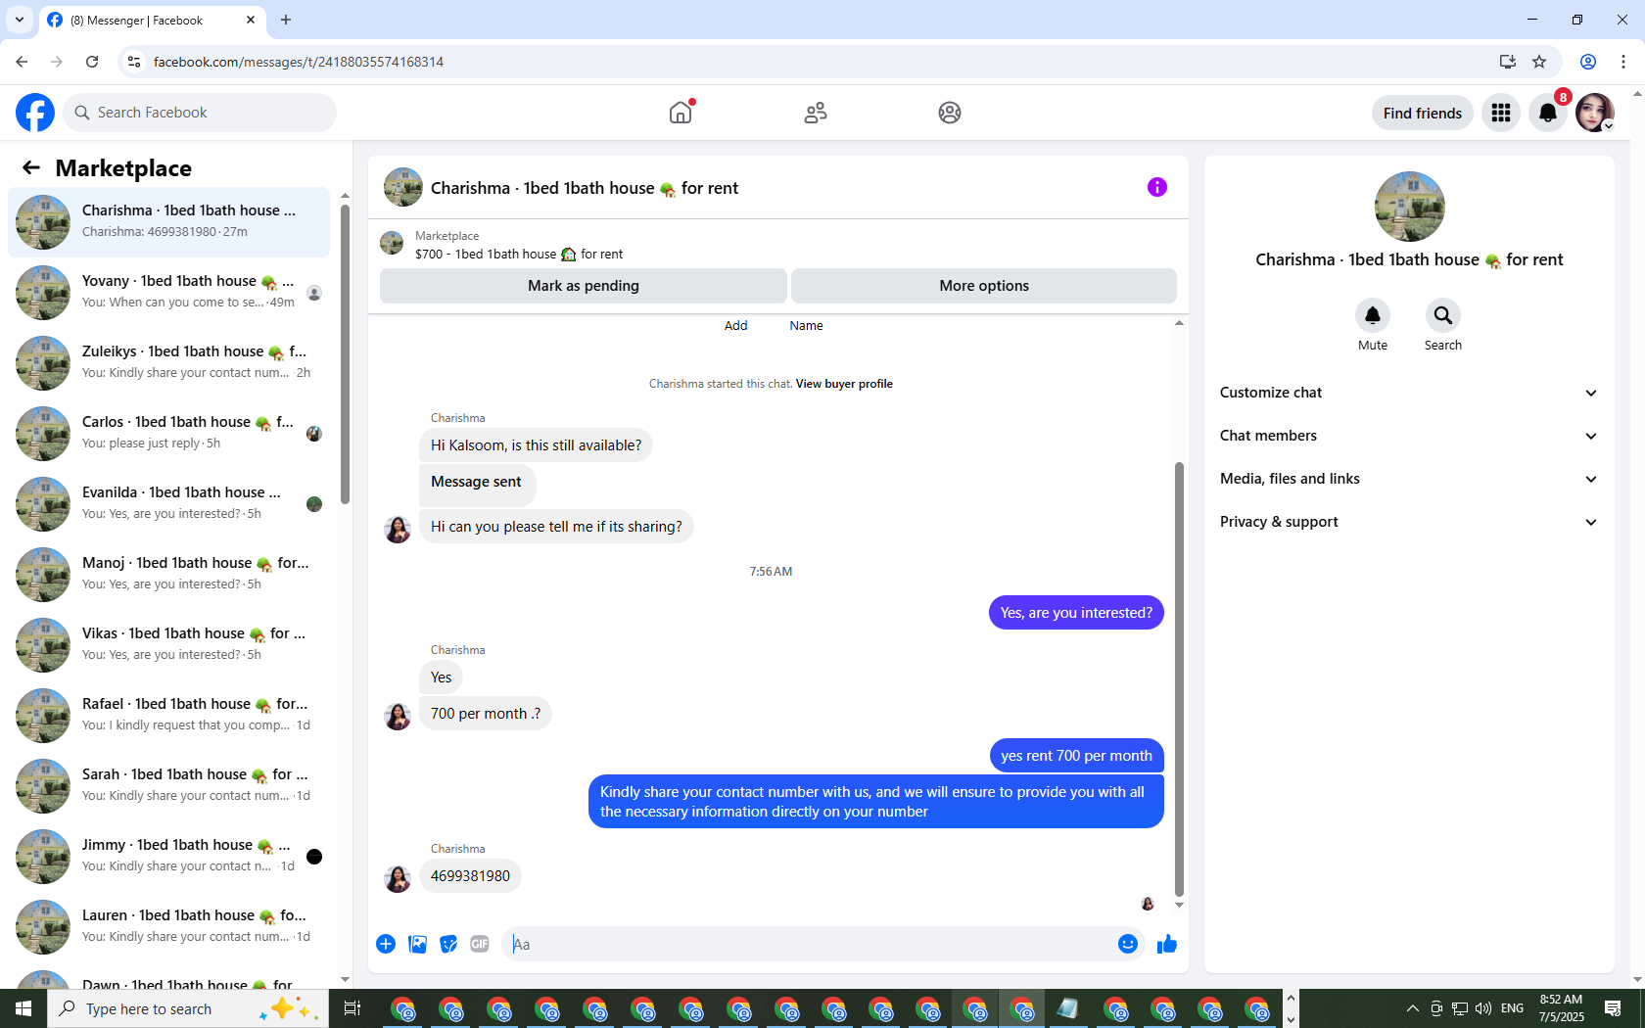Open more actions plus icon in composer

(386, 944)
